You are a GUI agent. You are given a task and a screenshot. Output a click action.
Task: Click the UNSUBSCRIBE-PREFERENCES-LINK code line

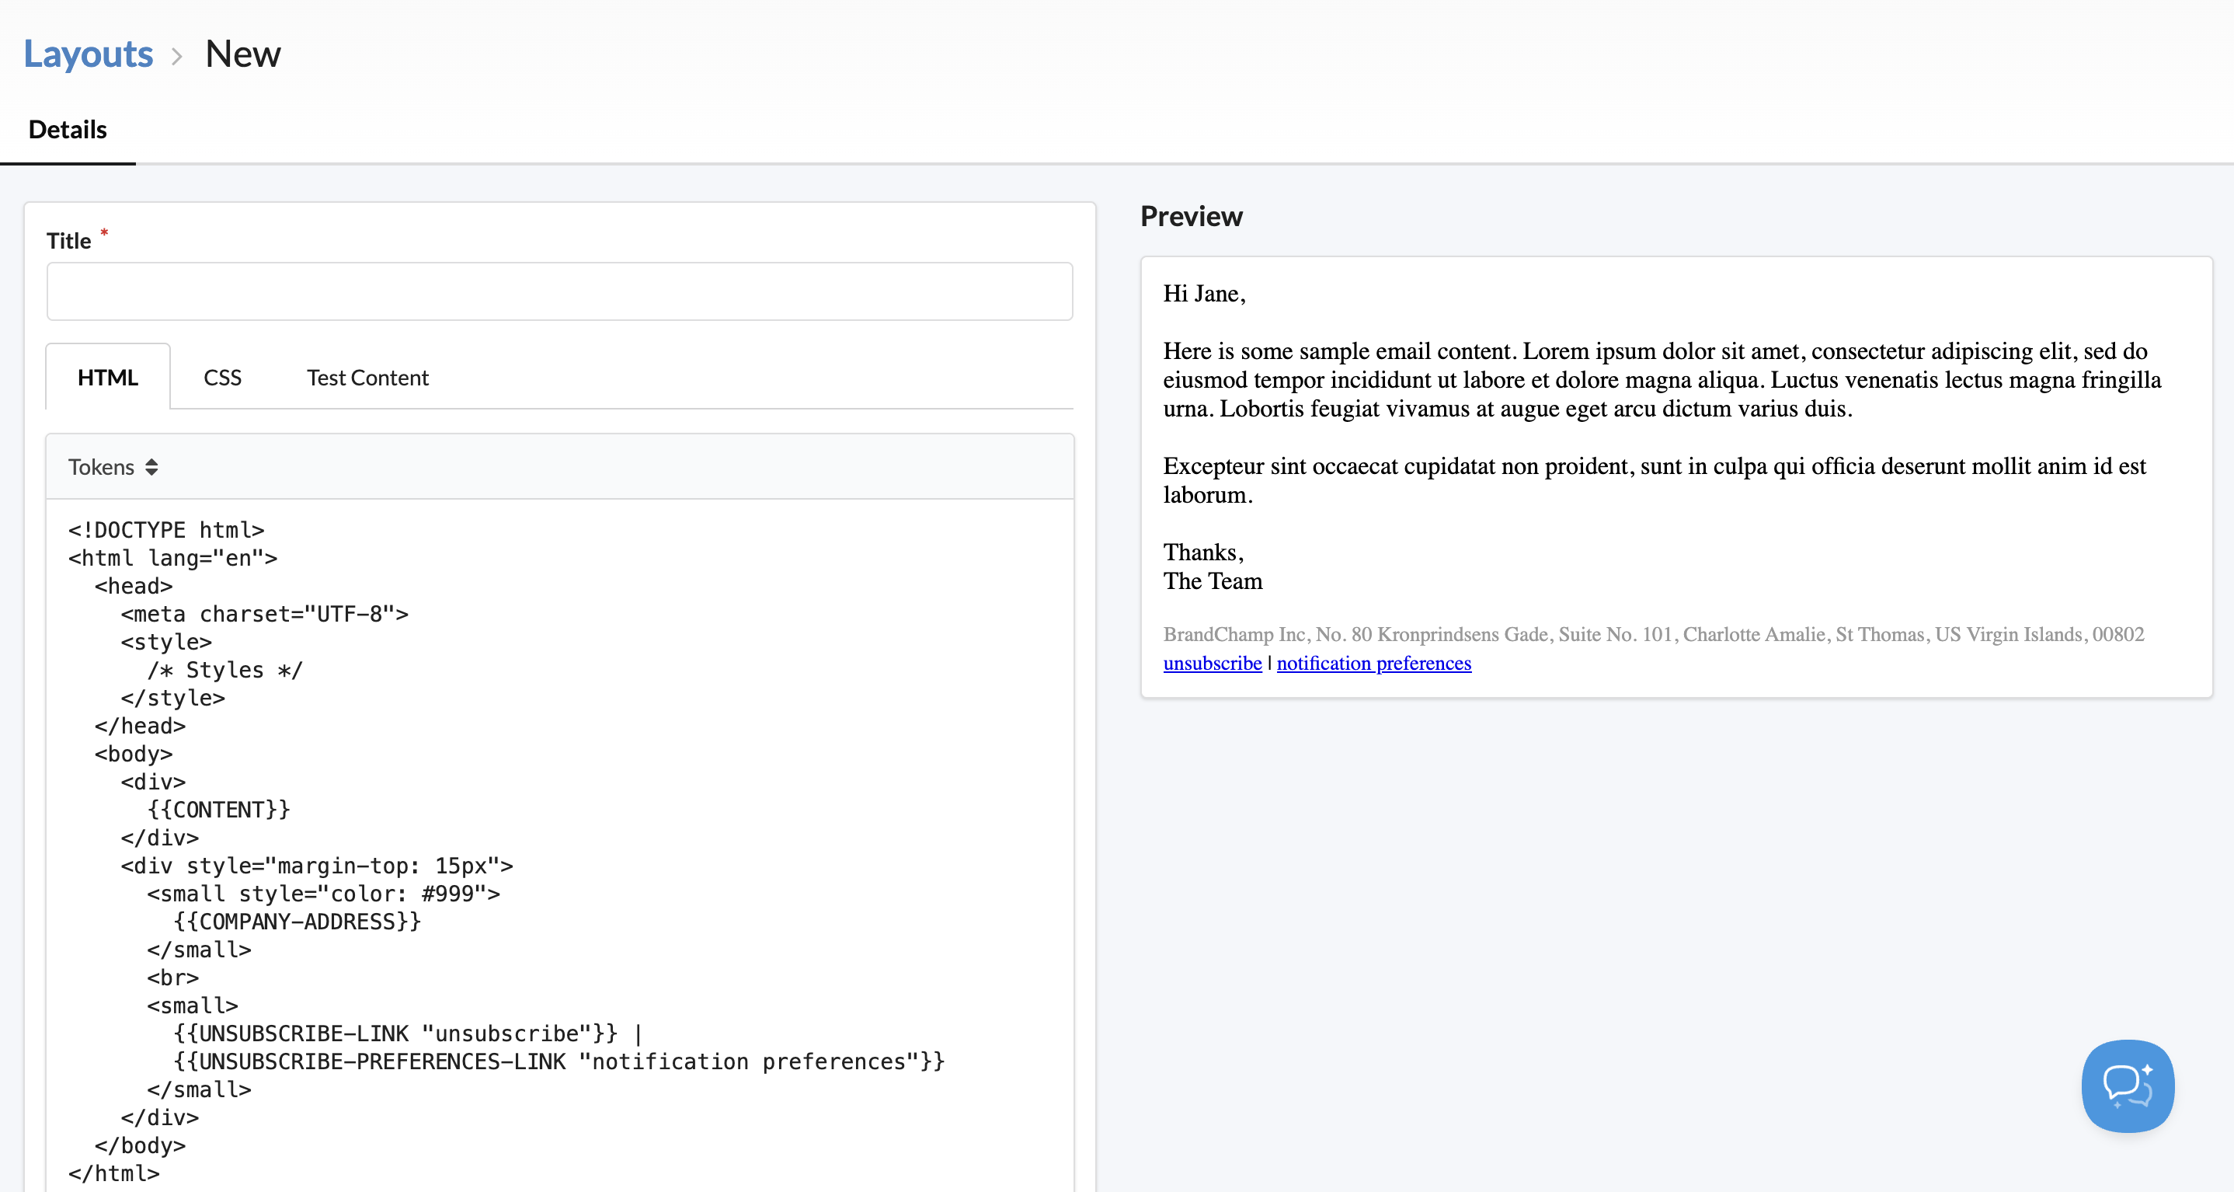pos(558,1061)
